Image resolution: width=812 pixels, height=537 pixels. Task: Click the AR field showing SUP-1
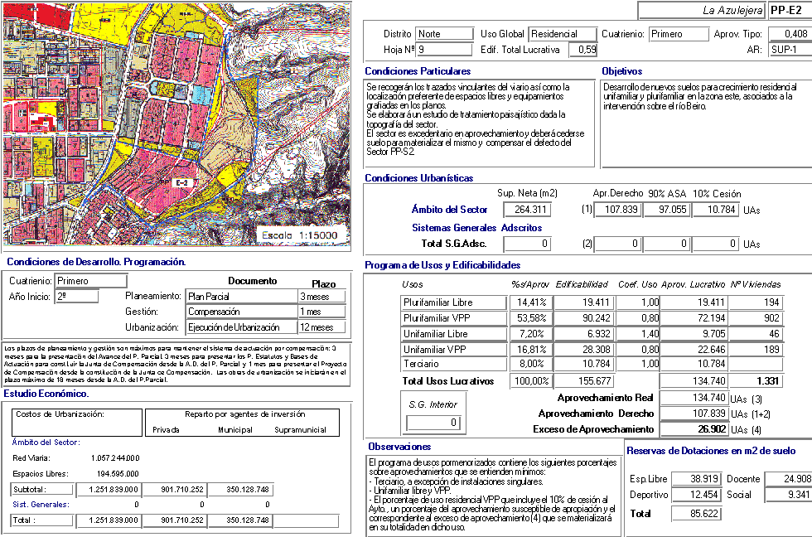pos(788,50)
